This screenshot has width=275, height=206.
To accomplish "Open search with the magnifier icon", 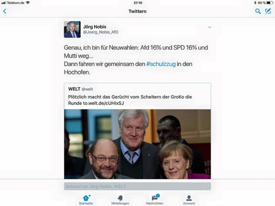I will click(258, 11).
